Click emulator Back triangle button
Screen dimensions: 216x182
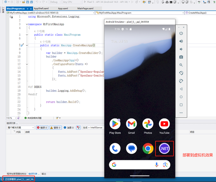(181, 89)
